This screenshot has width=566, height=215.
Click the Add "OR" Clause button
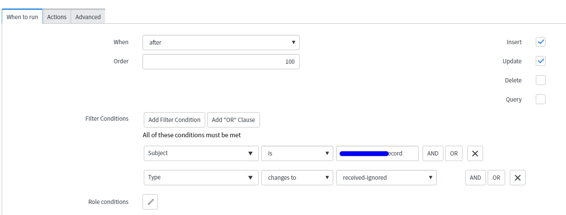click(x=234, y=120)
